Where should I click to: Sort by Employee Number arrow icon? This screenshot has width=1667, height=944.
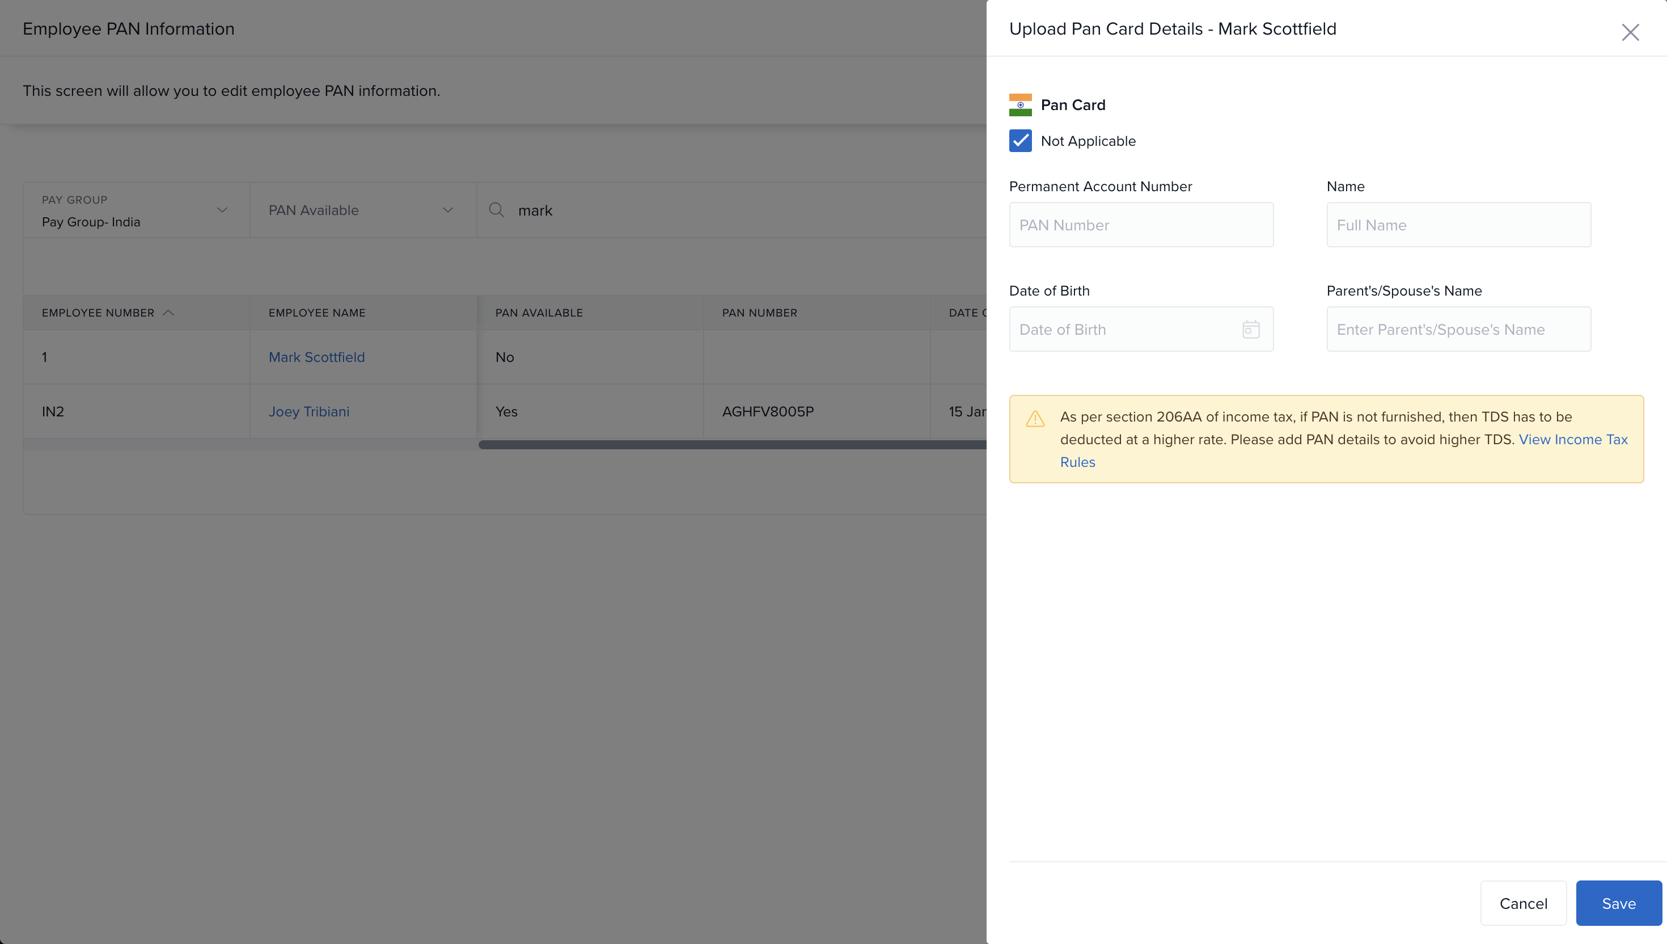(168, 313)
